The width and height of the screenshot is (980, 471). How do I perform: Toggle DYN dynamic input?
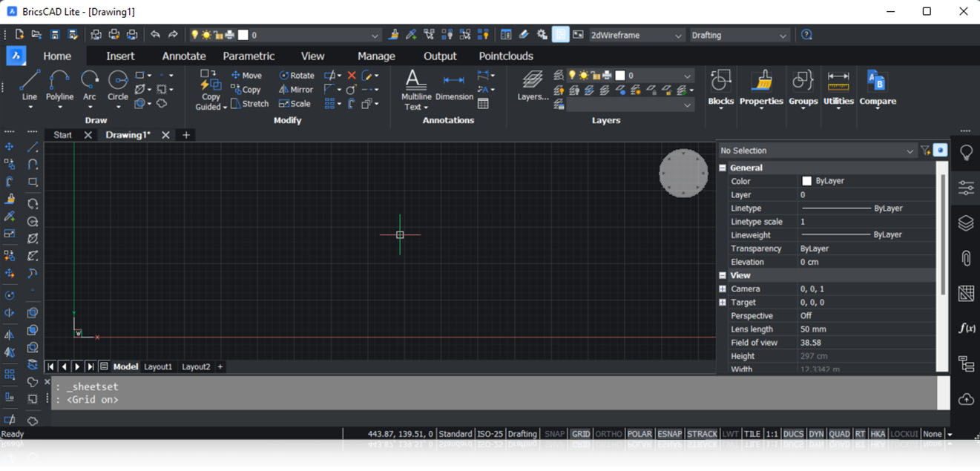(x=816, y=434)
